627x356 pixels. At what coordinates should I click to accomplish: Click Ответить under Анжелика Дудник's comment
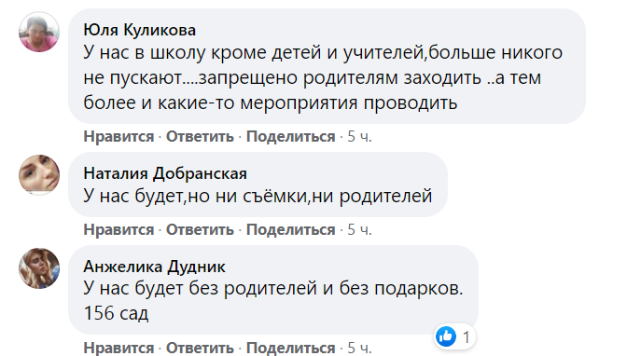click(200, 348)
